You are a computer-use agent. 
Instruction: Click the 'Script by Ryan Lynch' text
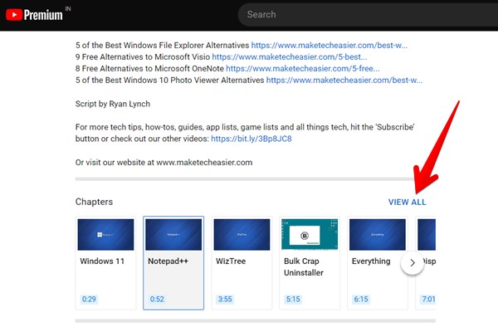tap(113, 104)
